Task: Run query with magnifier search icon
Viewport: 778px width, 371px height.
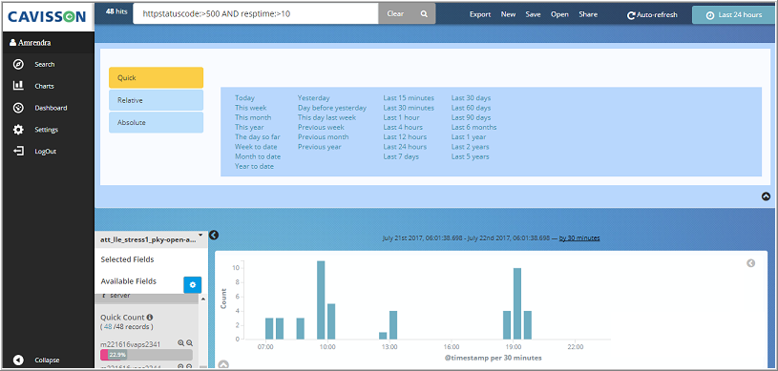Action: (x=424, y=14)
